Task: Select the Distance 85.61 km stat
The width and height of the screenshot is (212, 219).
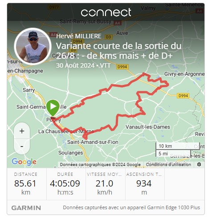Action: point(25,184)
